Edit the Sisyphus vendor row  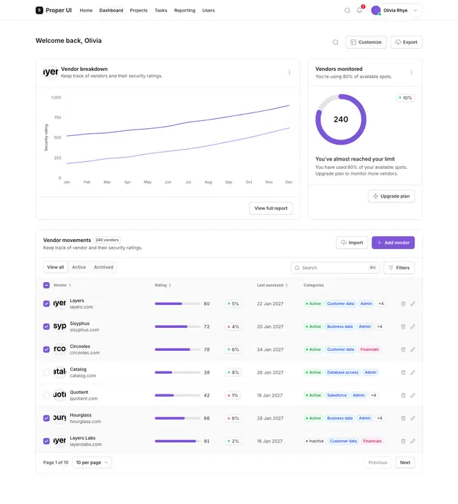click(413, 326)
